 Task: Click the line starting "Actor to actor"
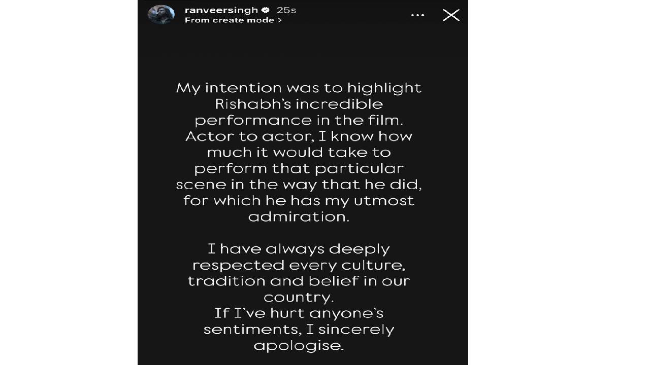pyautogui.click(x=299, y=136)
